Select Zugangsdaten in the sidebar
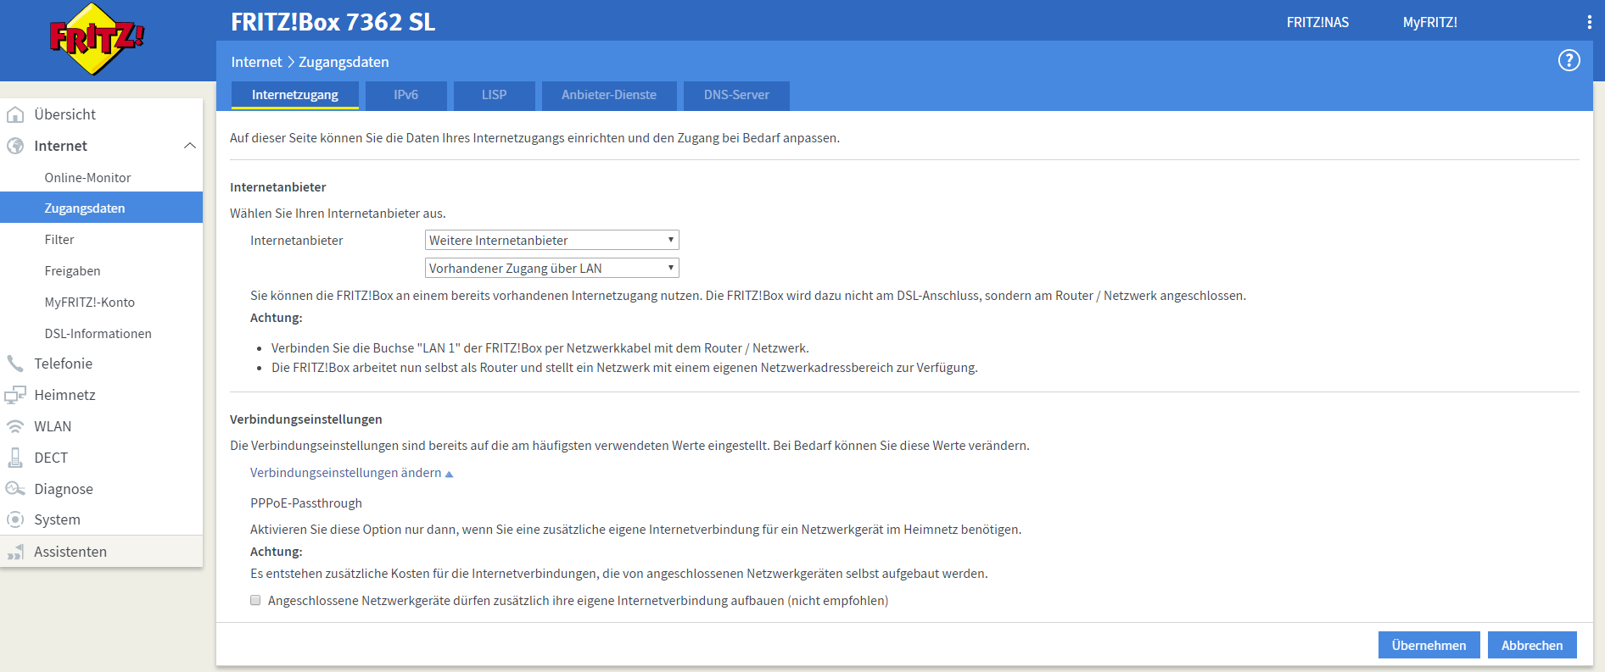Image resolution: width=1605 pixels, height=672 pixels. [x=102, y=208]
